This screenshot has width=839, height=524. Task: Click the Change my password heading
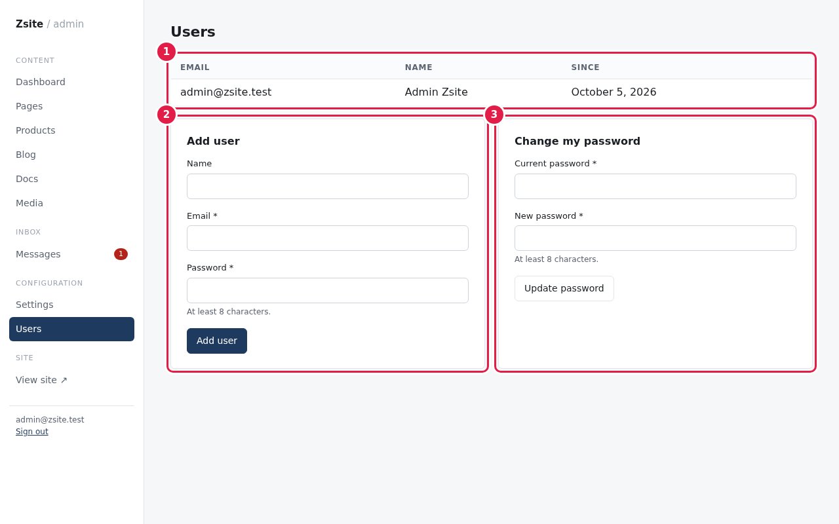[577, 141]
